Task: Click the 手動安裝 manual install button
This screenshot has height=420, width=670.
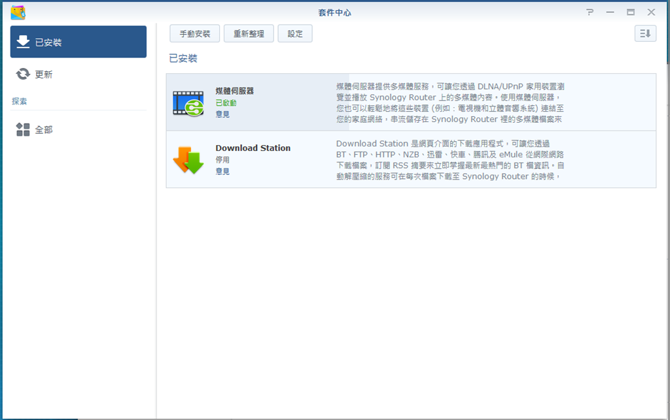Action: pyautogui.click(x=194, y=34)
